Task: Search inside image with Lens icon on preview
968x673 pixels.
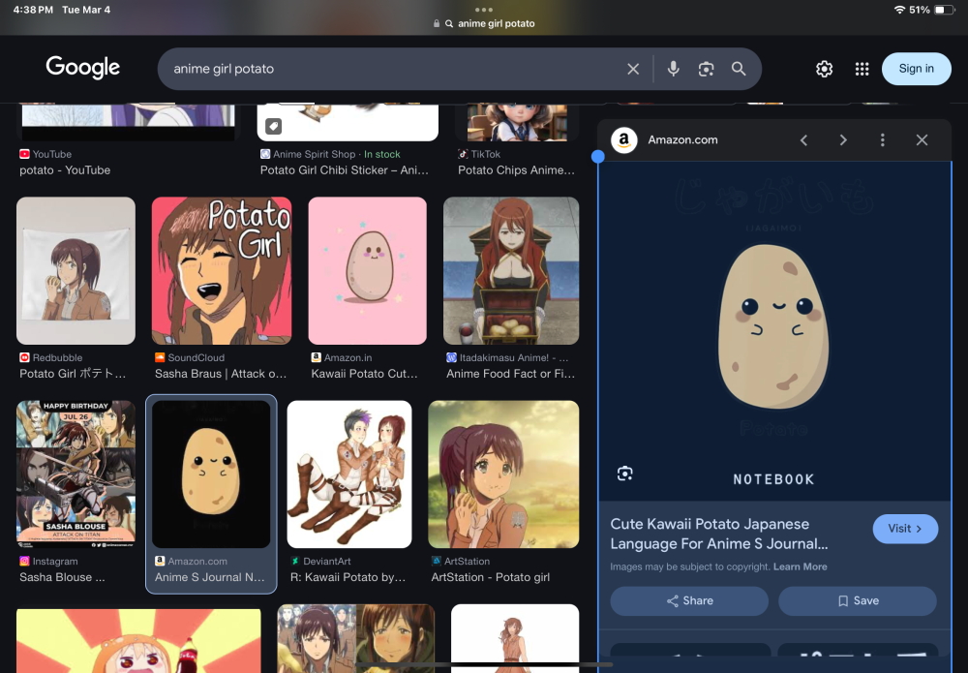Action: click(624, 474)
